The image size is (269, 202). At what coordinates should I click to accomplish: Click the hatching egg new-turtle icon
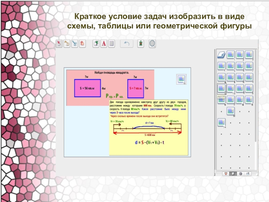pos(96,44)
